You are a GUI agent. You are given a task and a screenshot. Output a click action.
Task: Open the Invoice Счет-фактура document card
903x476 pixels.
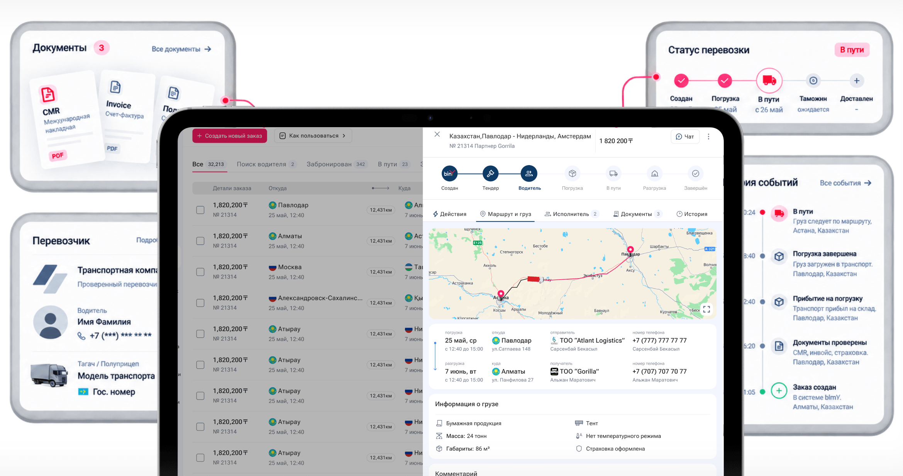click(127, 116)
